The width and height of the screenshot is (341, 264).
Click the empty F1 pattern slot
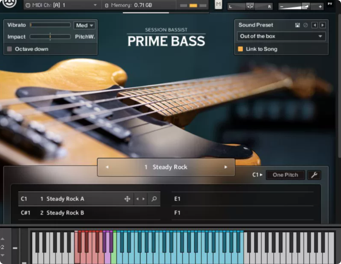pyautogui.click(x=243, y=213)
